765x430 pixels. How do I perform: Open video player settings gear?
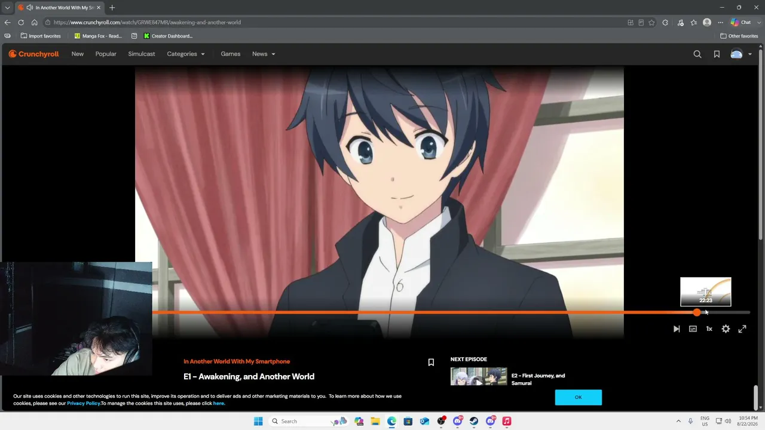726,329
